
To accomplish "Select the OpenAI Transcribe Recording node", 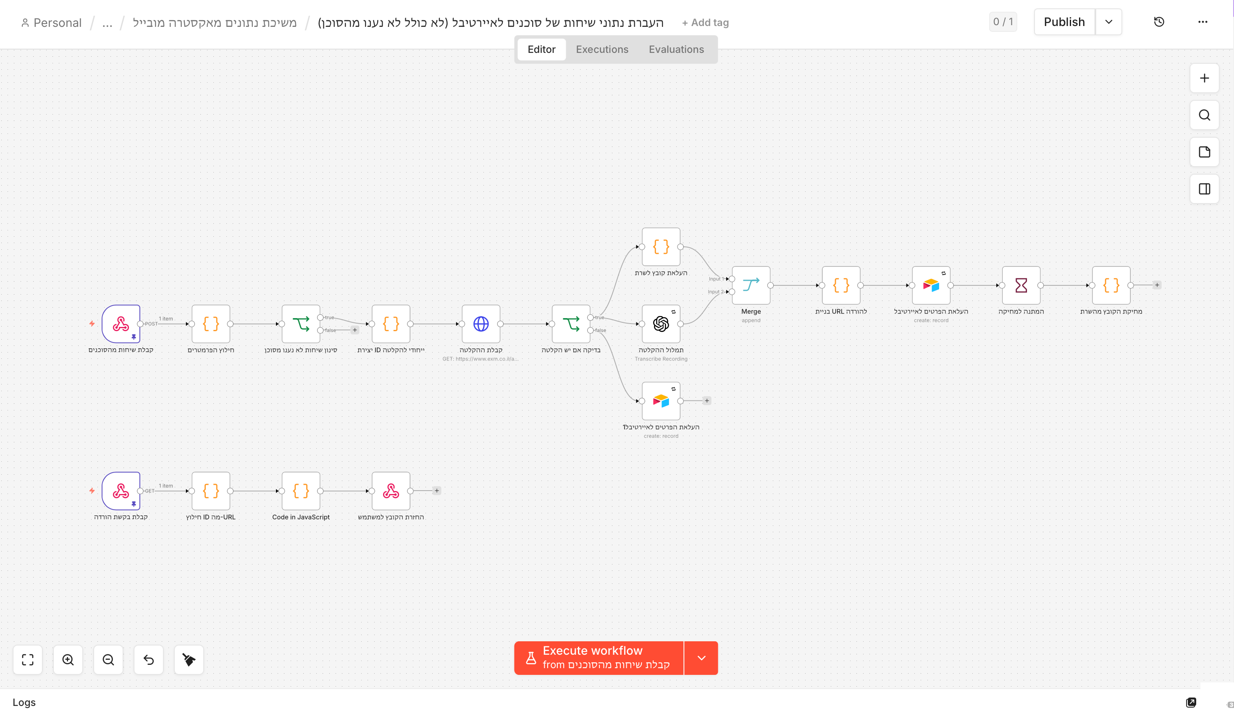I will (x=661, y=324).
